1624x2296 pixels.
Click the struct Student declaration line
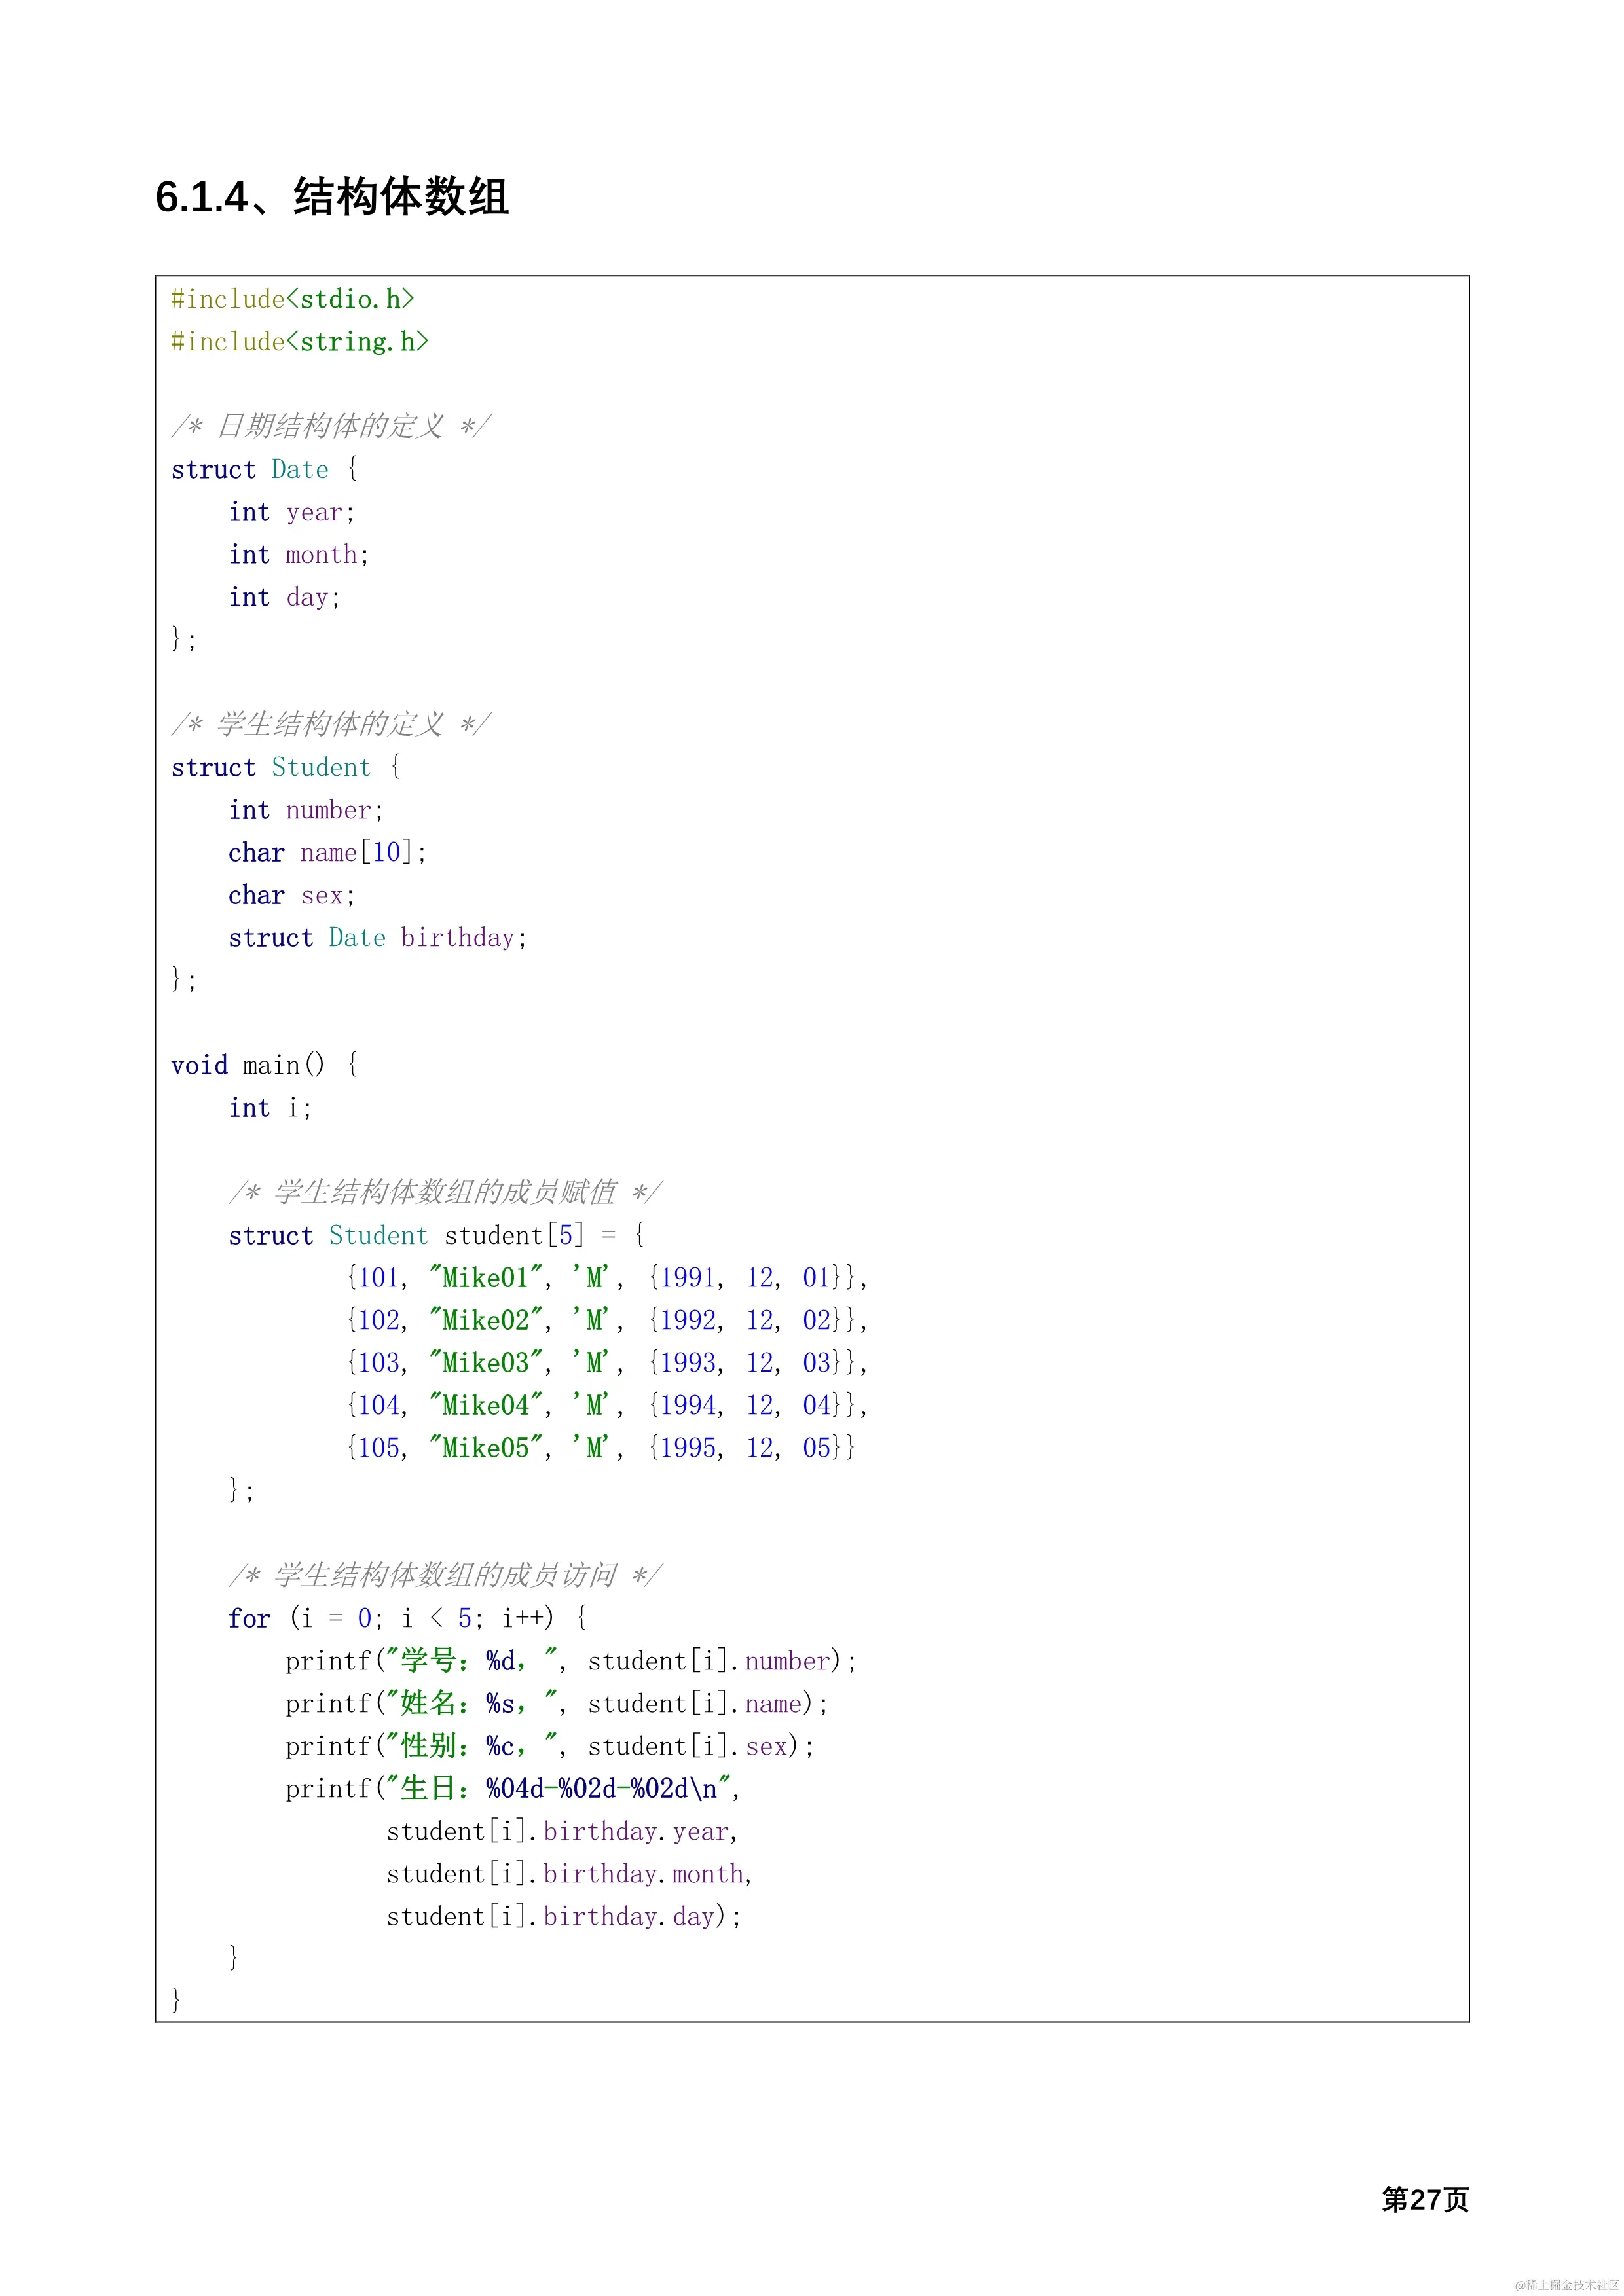[285, 767]
